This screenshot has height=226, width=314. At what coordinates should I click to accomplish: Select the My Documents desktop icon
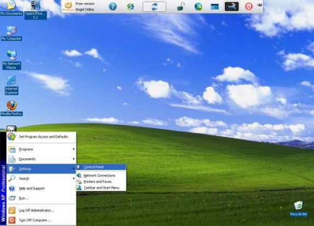point(11,8)
